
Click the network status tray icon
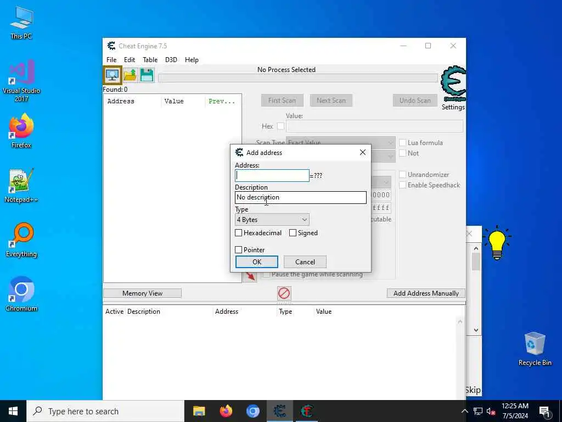click(x=478, y=411)
